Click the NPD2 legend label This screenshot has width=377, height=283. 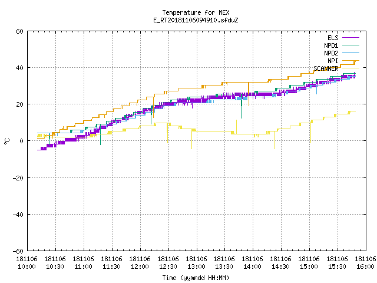331,53
